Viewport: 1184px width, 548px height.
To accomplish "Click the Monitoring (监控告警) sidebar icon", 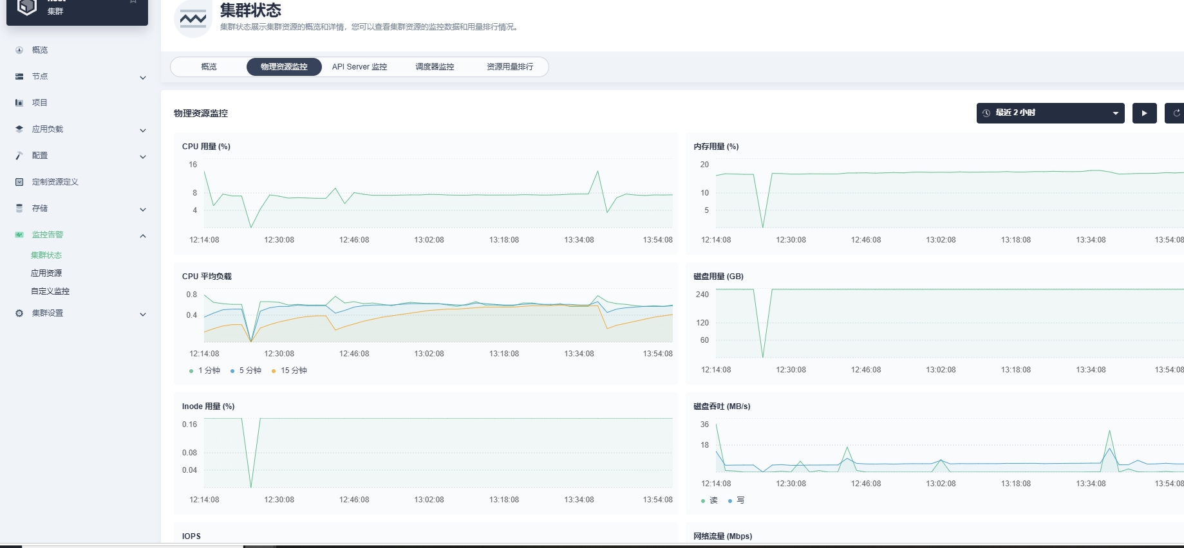I will pyautogui.click(x=19, y=235).
